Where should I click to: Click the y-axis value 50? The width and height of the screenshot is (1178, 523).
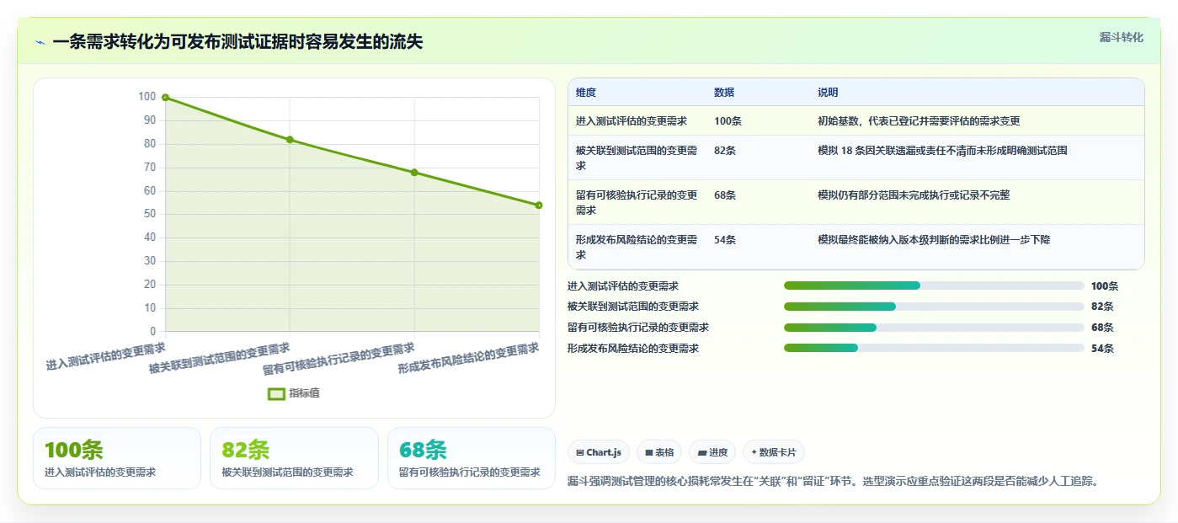pyautogui.click(x=150, y=214)
